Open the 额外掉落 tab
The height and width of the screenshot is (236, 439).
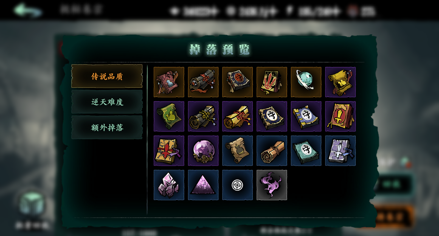[107, 127]
